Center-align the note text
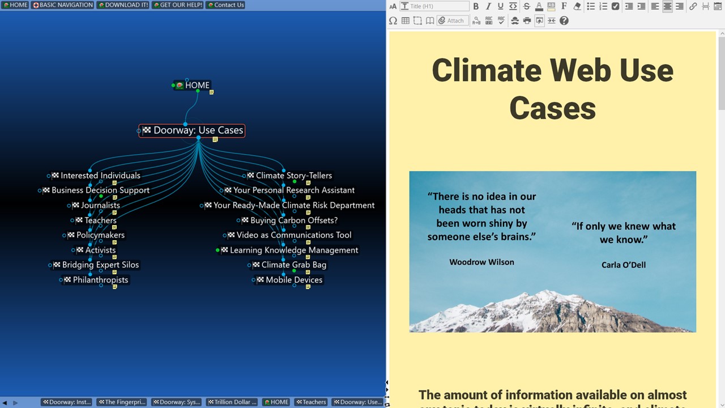 [667, 6]
